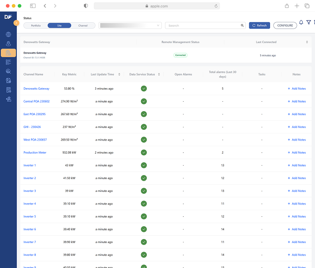Sort by Data Service Status column
315x268 pixels.
coord(159,74)
